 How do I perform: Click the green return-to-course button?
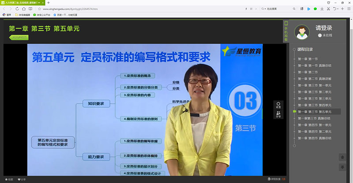(19, 37)
